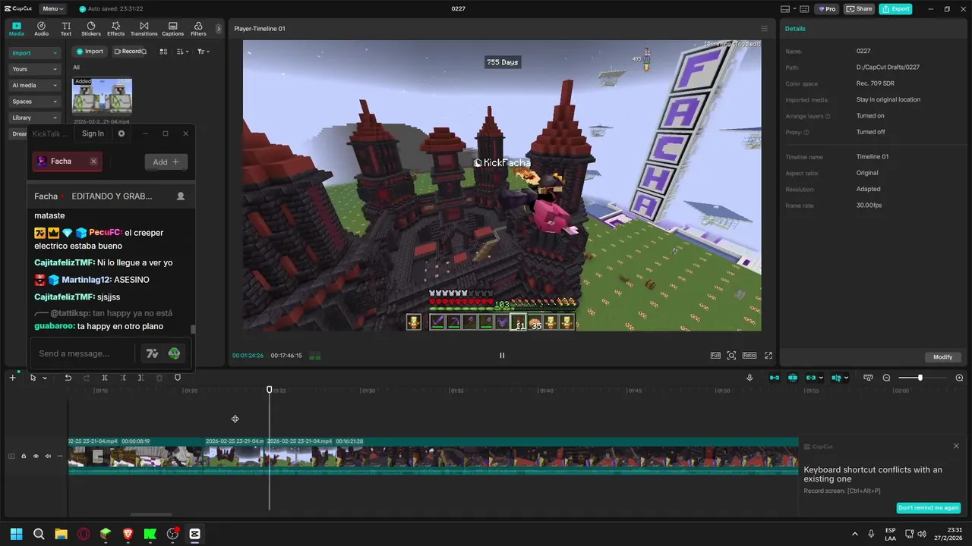Viewport: 972px width, 546px height.
Task: Open the KickTalk user list icon
Action: coord(181,196)
